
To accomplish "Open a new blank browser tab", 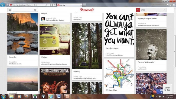I will (x=84, y=5).
